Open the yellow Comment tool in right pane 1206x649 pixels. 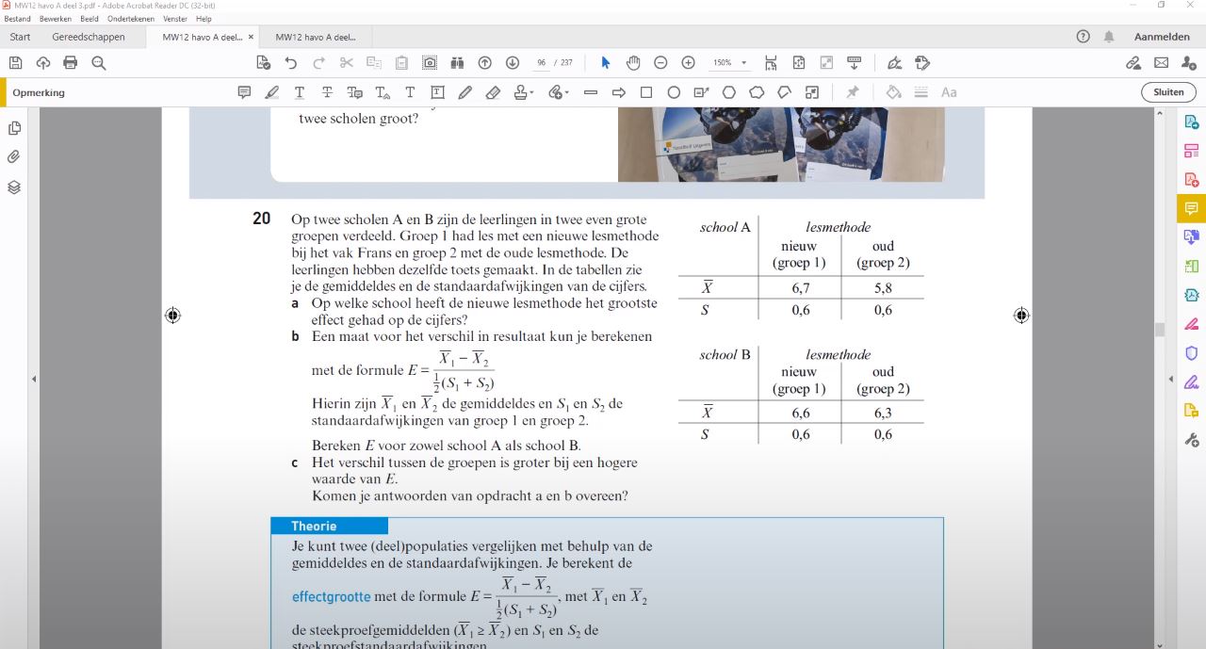pos(1192,208)
